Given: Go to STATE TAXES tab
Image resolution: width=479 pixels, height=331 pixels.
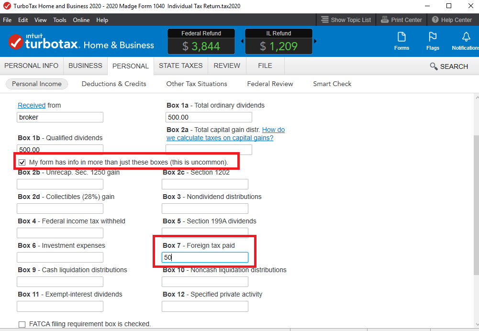Looking at the screenshot, I should [x=180, y=66].
